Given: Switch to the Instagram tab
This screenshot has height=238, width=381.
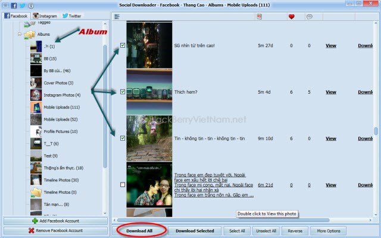Looking at the screenshot, I should tap(45, 16).
